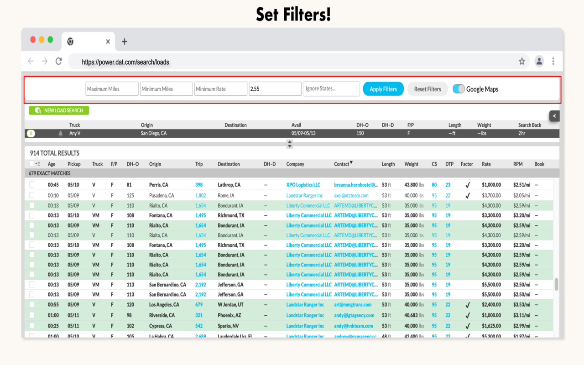
Task: Check the box for the Riverside, CA load
Action: [31, 315]
